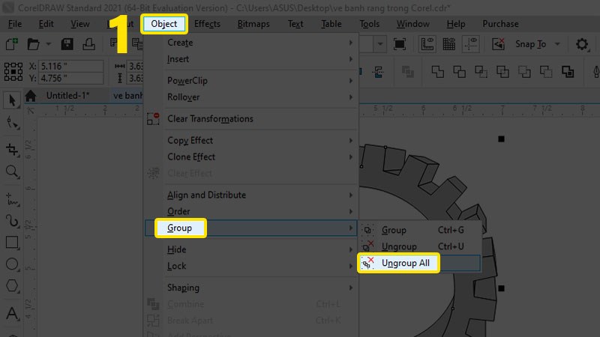
Task: Open the Edit menu
Action: tap(46, 24)
